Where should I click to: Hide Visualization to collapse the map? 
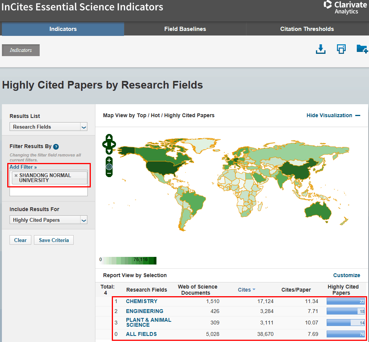tap(333, 115)
